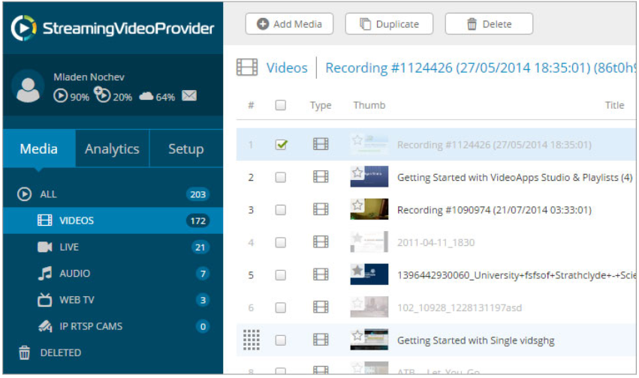Click the WEB TV television icon
The width and height of the screenshot is (639, 378).
45,300
